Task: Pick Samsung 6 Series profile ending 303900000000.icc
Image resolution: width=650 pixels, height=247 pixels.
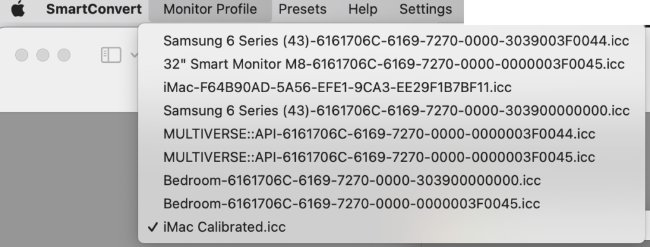Action: pyautogui.click(x=391, y=110)
